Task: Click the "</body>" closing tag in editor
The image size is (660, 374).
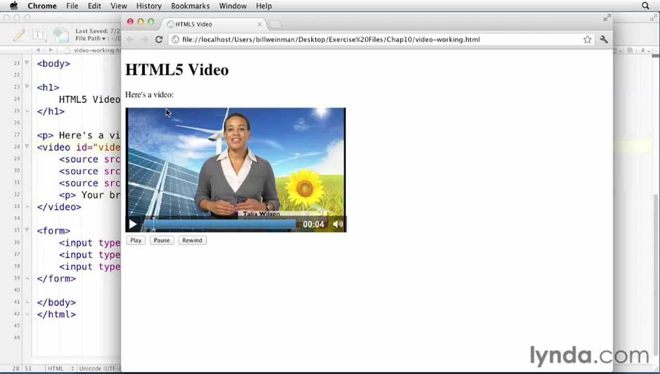Action: [x=56, y=302]
